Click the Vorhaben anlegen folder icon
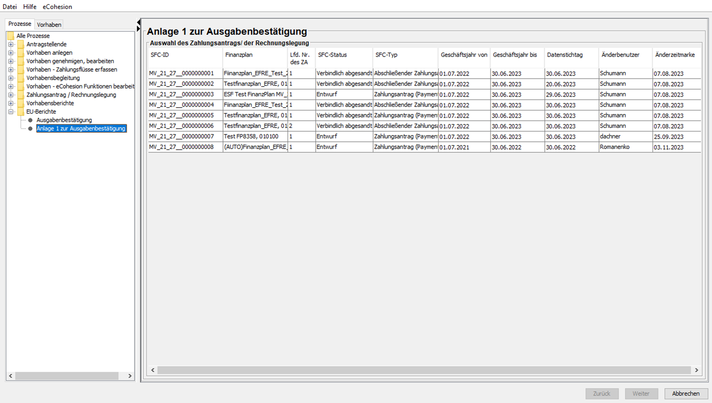The height and width of the screenshot is (403, 712). pos(21,53)
